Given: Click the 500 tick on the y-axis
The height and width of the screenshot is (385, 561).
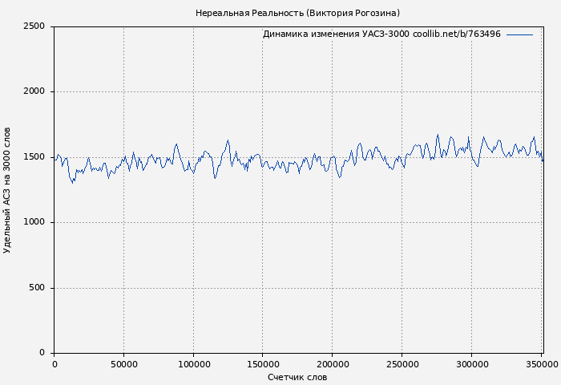Looking at the screenshot, I should point(37,288).
